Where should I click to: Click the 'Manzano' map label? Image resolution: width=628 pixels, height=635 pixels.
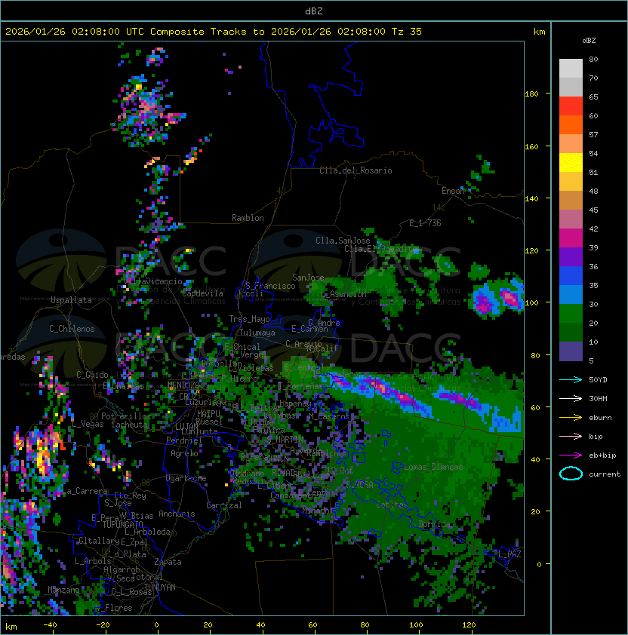tap(63, 590)
